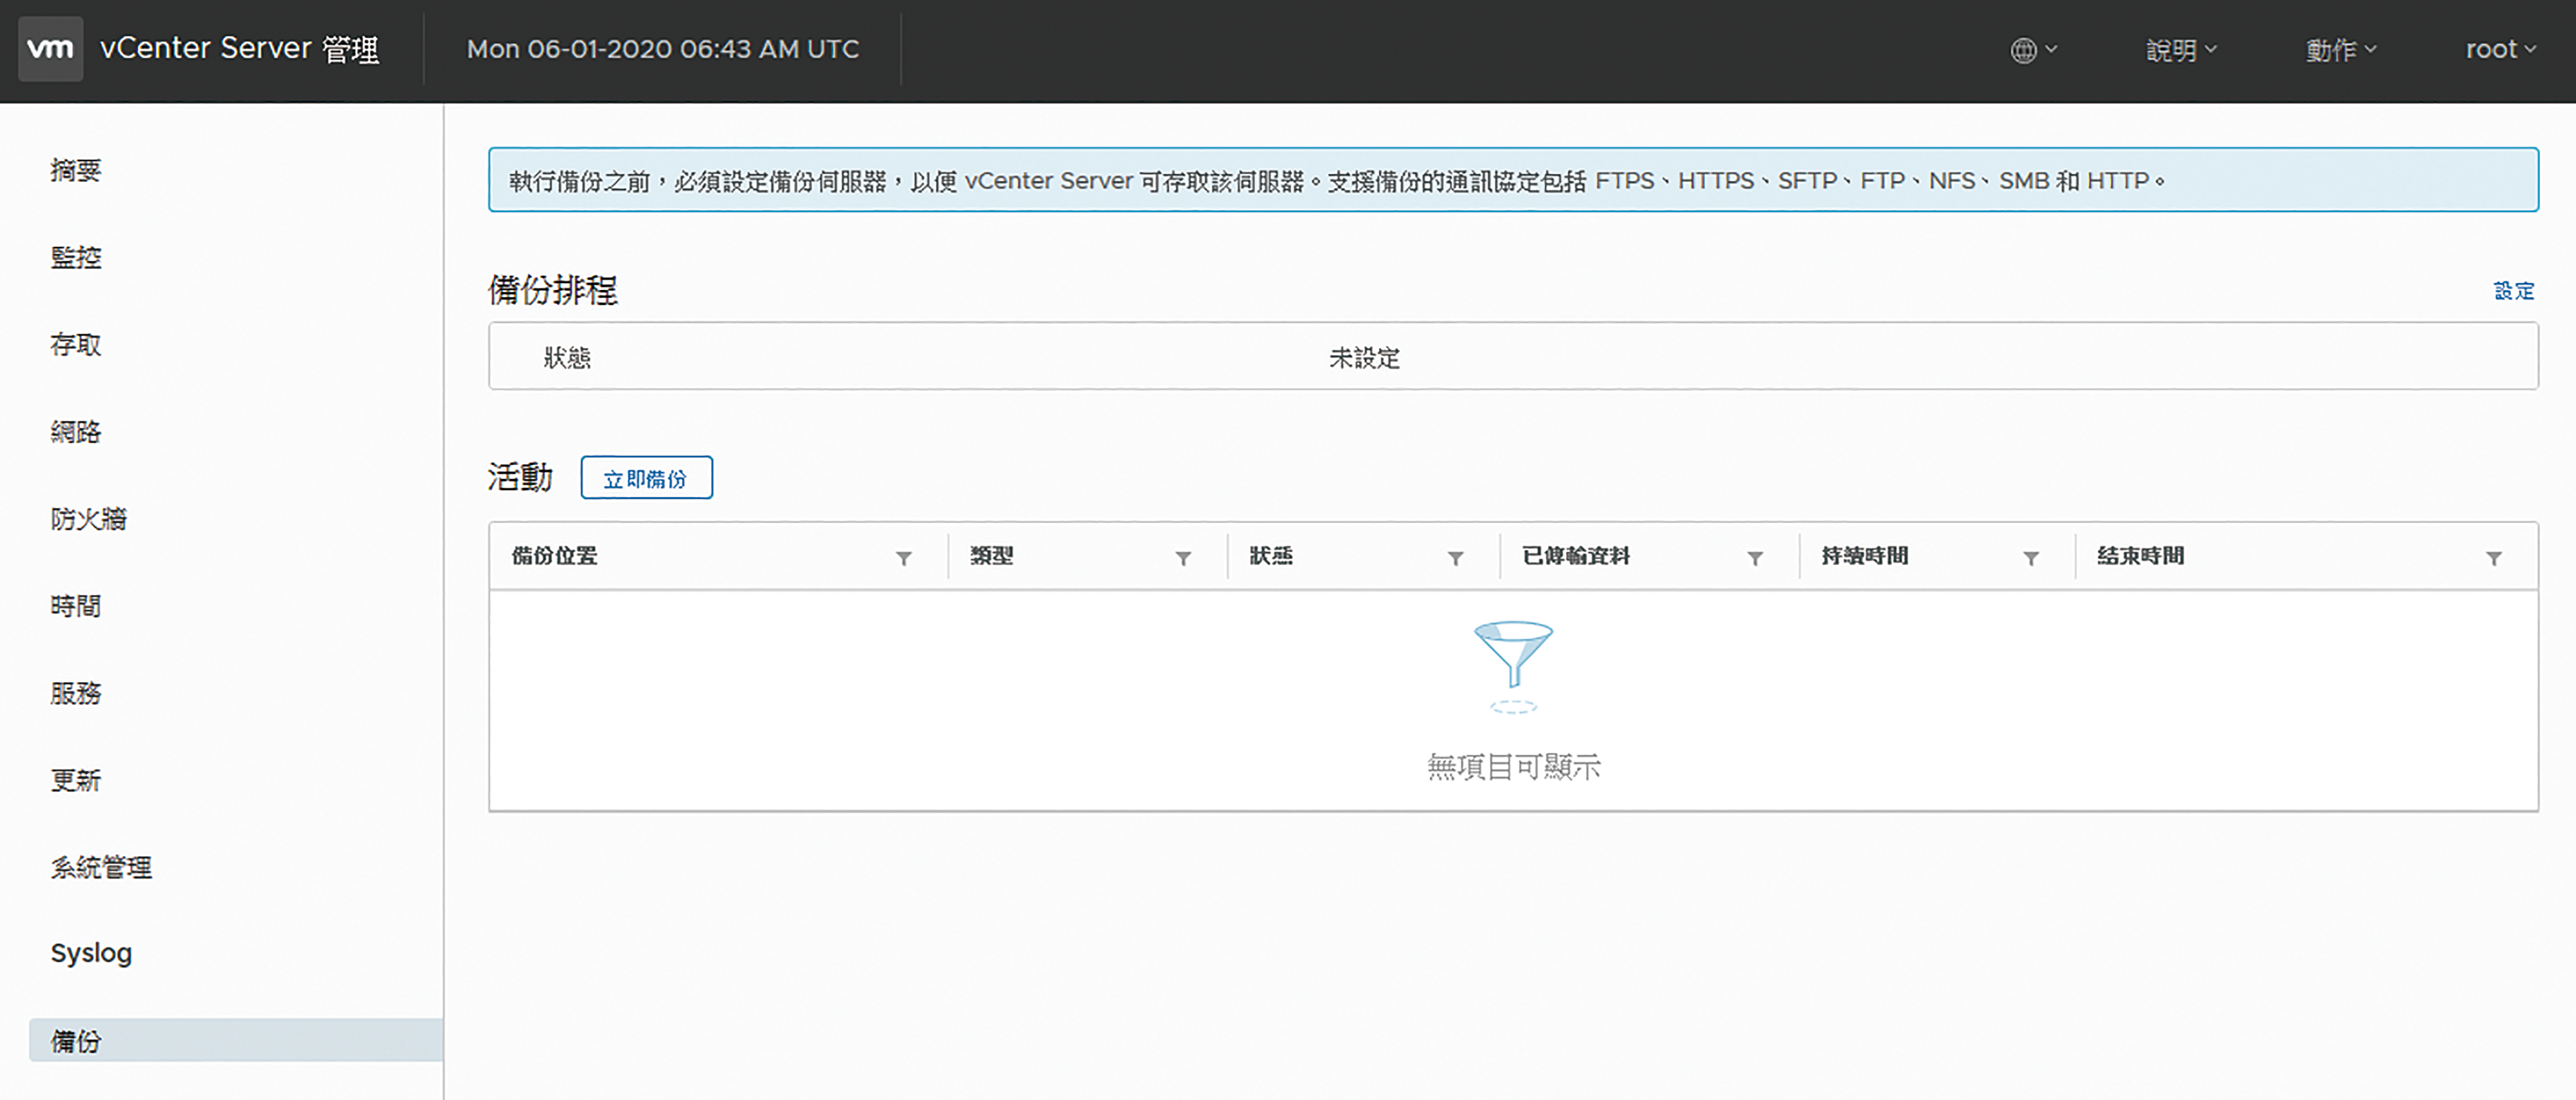This screenshot has width=2576, height=1100.
Task: Click the 立即備份 button
Action: click(x=646, y=478)
